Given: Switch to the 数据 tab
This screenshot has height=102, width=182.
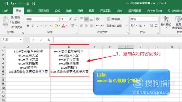Looking at the screenshot, I should coord(69,11).
